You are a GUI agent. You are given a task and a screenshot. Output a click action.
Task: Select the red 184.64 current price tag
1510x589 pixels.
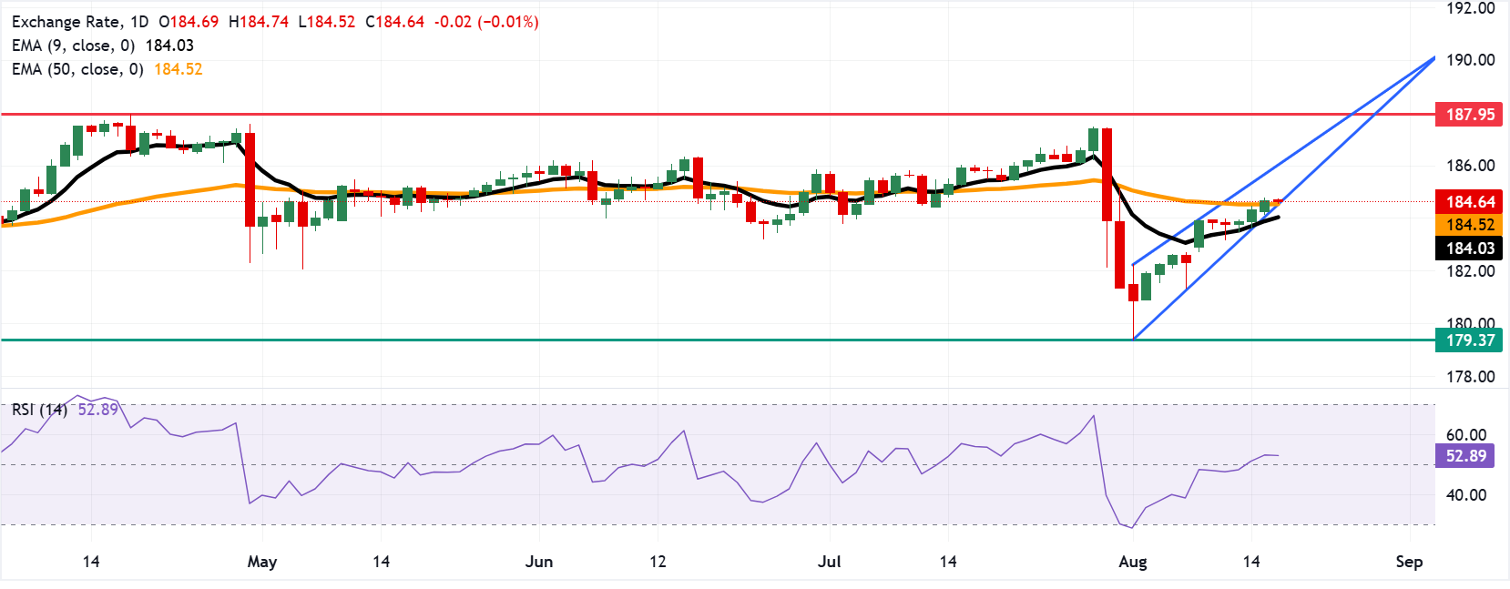[1469, 202]
